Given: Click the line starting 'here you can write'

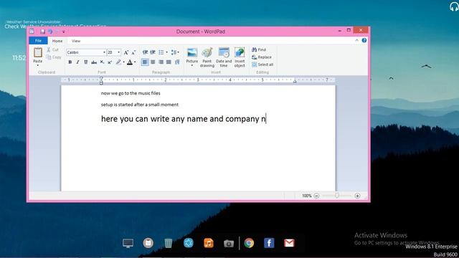Looking at the screenshot, I should point(184,119).
